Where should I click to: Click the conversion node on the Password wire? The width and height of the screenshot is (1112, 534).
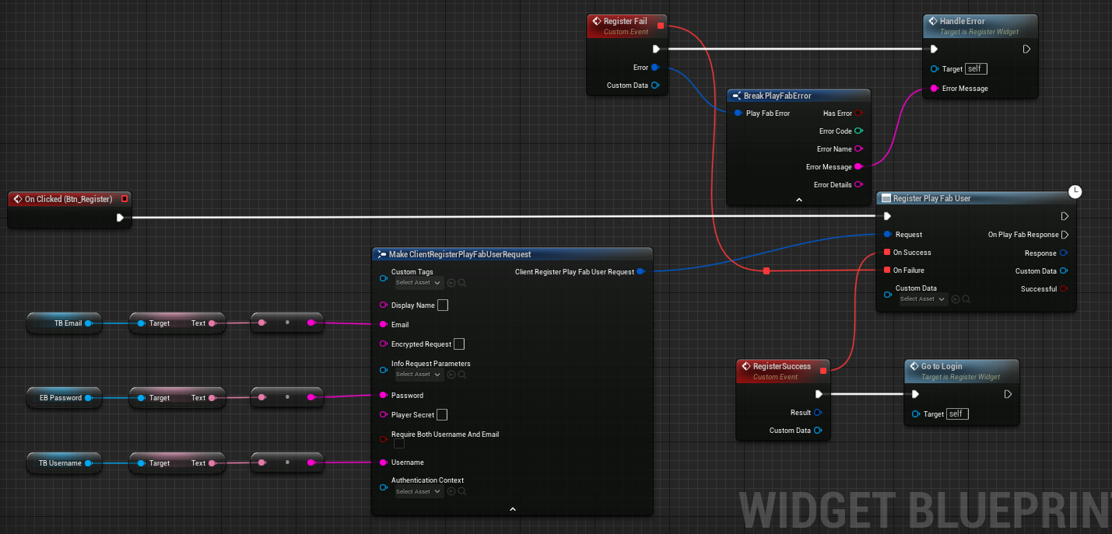point(287,398)
